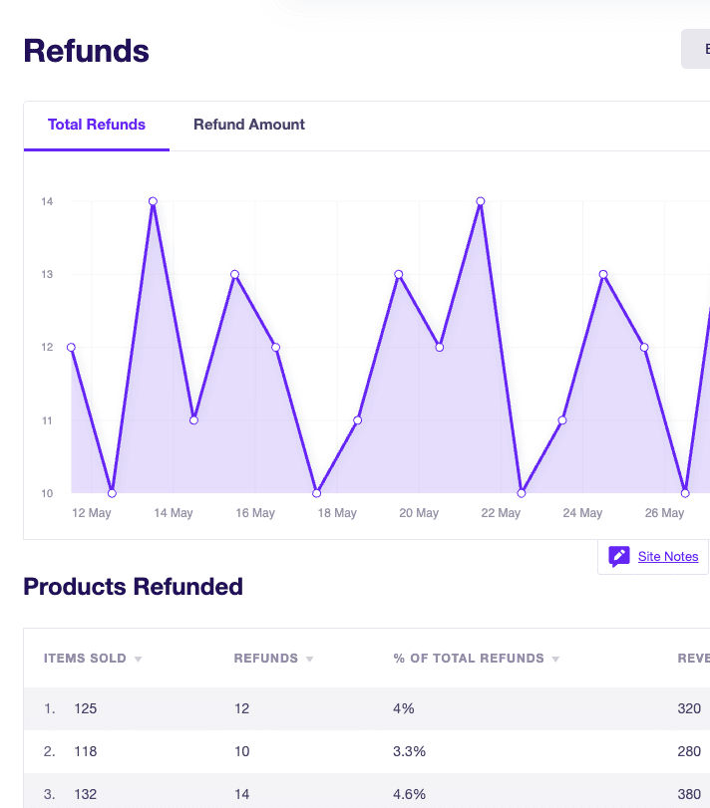The height and width of the screenshot is (808, 710).
Task: Open the Site Notes link
Action: [668, 557]
